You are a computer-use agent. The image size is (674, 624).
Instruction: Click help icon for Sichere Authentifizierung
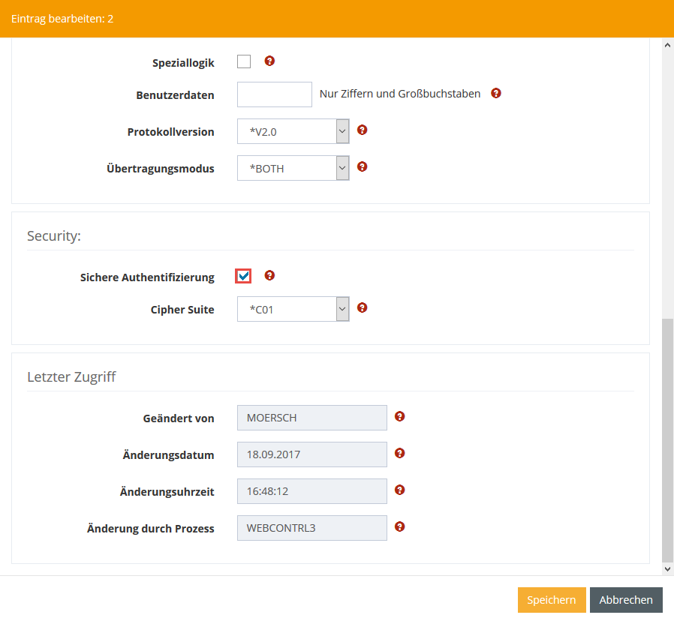(269, 276)
